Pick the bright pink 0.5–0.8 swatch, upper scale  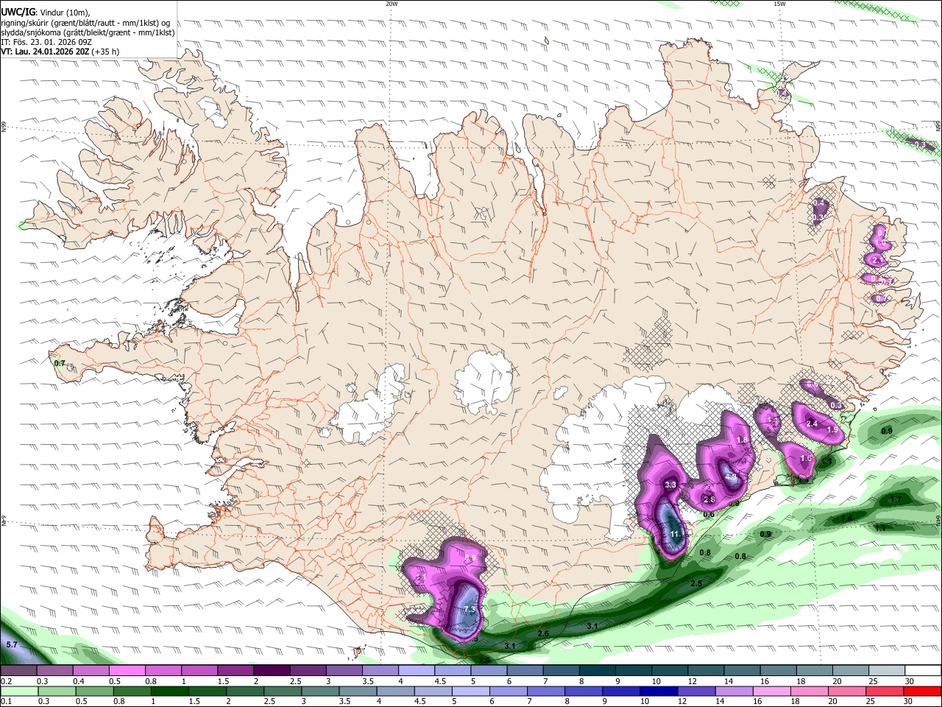coord(126,671)
